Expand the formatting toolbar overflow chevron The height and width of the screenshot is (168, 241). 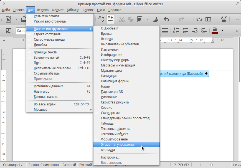coord(237,31)
